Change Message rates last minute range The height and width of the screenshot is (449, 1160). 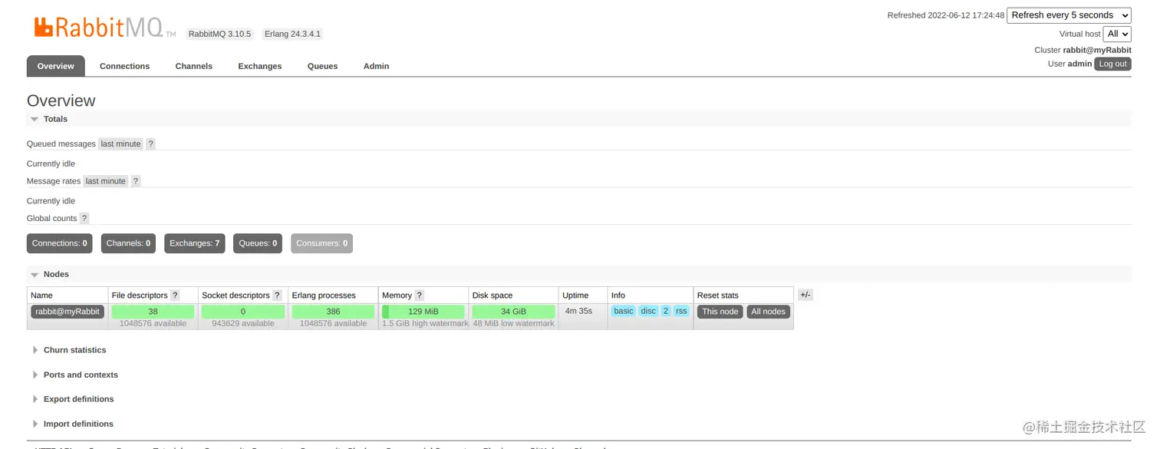pos(106,181)
